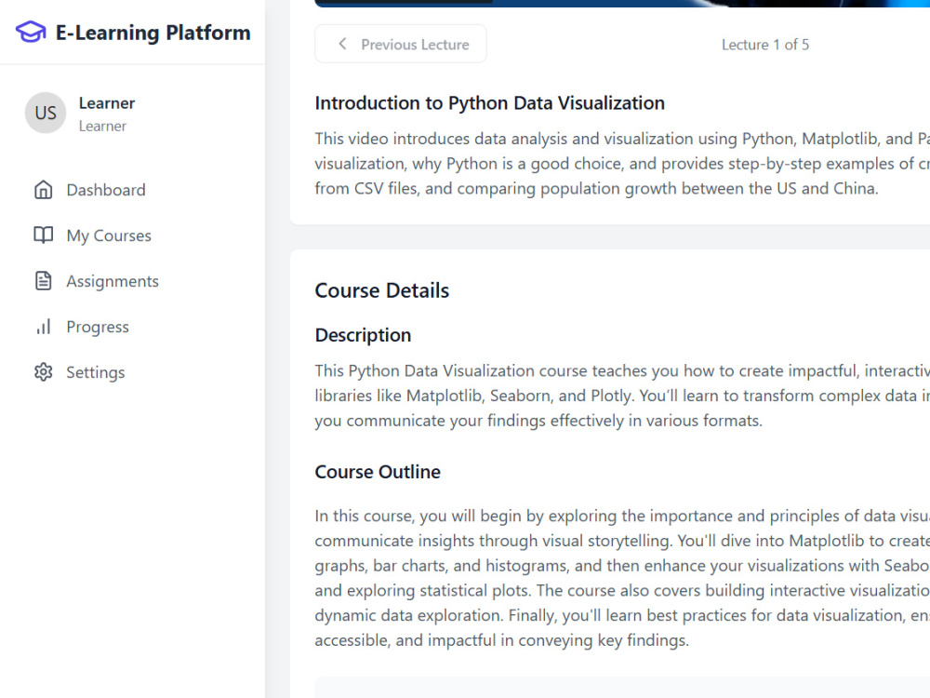
Task: Click the Previous Lecture chevron arrow
Action: click(342, 44)
